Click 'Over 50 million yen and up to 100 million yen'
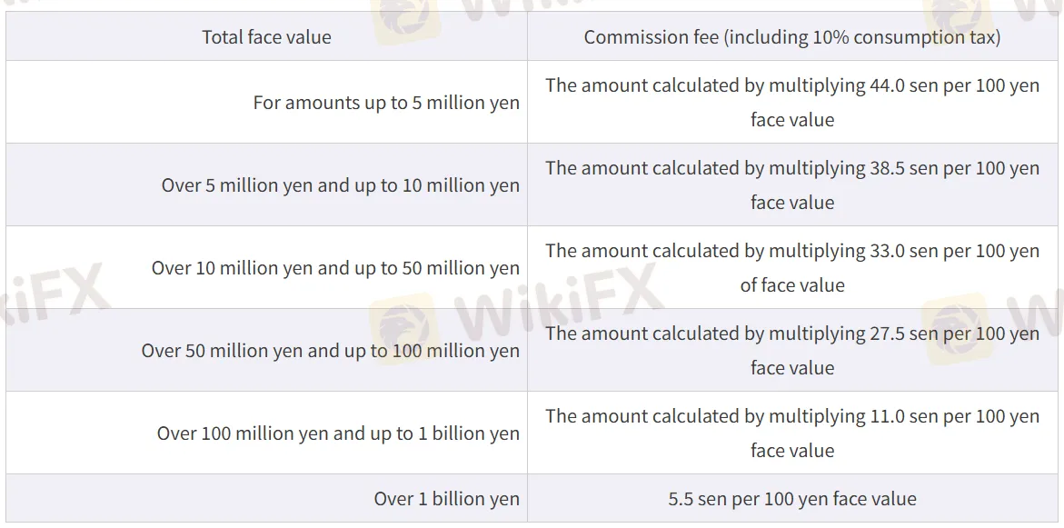This screenshot has width=1064, height=528. click(x=266, y=351)
